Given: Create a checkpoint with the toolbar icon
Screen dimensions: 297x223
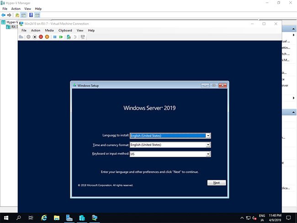Looking at the screenshot, I should pyautogui.click(x=69, y=37).
